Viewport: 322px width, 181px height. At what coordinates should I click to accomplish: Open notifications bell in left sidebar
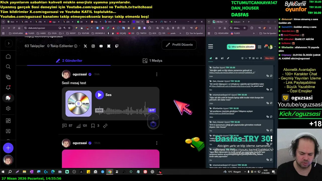(x=8, y=87)
